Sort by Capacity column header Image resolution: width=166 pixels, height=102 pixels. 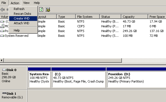(x=134, y=17)
